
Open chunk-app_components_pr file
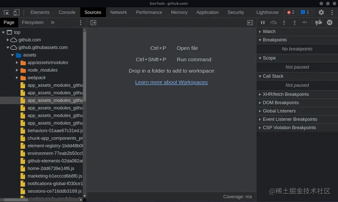(41, 138)
